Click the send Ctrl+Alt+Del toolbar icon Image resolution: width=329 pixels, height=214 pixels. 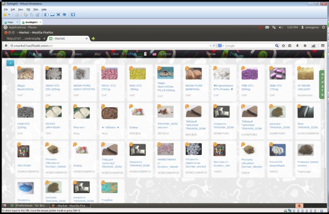tap(17, 15)
